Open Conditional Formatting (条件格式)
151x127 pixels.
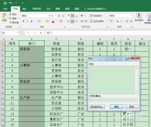(x=139, y=18)
